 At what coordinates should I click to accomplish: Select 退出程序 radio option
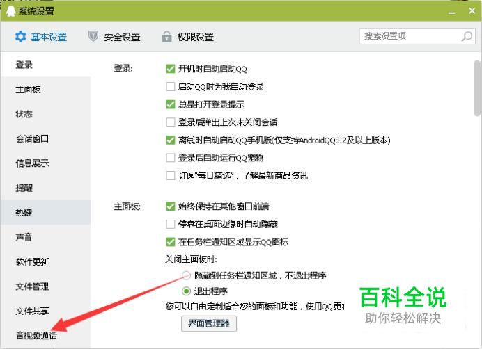[x=186, y=291]
